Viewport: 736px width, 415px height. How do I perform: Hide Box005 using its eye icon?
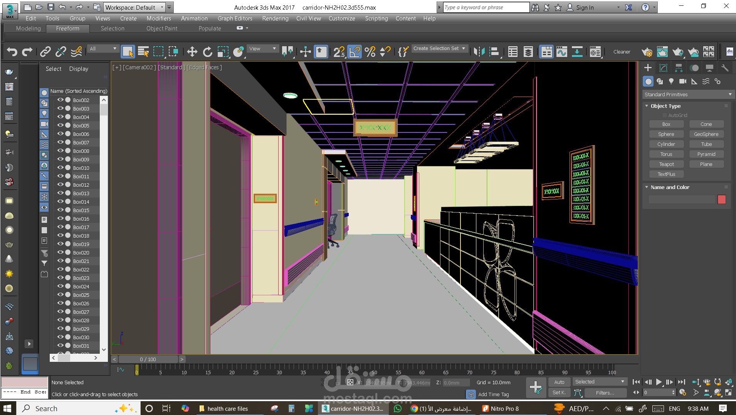point(60,126)
